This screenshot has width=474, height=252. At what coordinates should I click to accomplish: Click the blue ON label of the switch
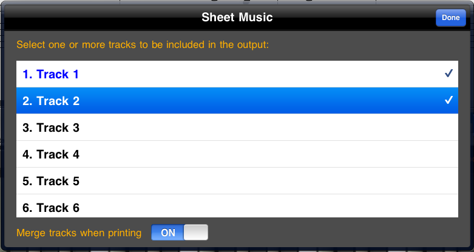168,233
